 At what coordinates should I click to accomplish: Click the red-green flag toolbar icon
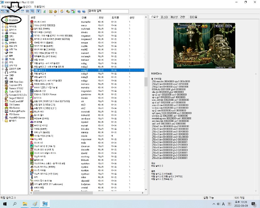[73, 11]
